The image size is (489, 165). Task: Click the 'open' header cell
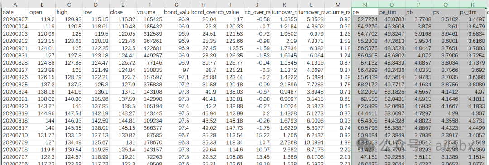[42, 12]
